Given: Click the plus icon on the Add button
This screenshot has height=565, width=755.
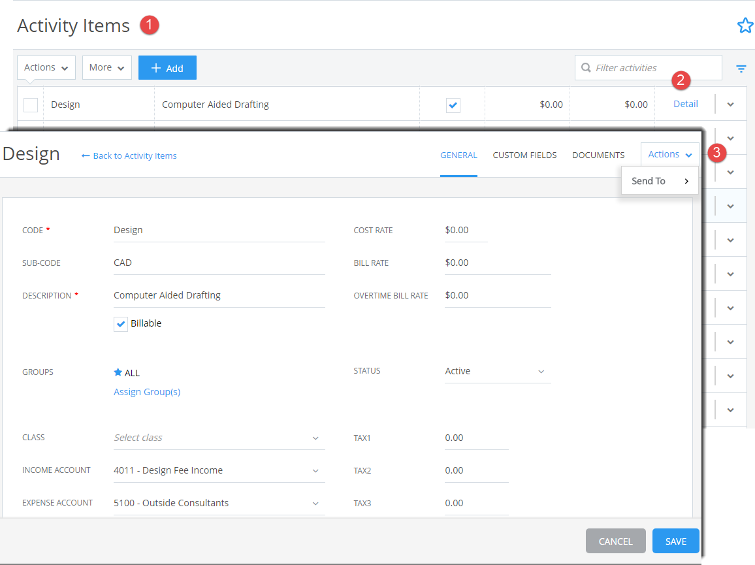Looking at the screenshot, I should [x=157, y=67].
